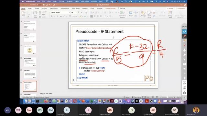Open the Animations ribbon tab
207x116 pixels.
click(65, 8)
